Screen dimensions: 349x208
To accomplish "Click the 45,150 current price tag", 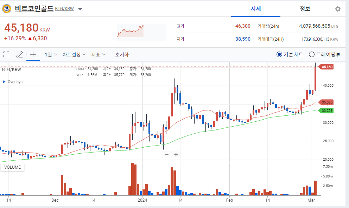I will pos(326,67).
